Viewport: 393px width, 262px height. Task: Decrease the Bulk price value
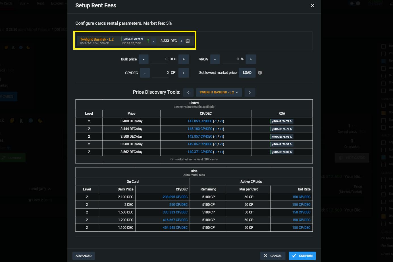click(144, 59)
